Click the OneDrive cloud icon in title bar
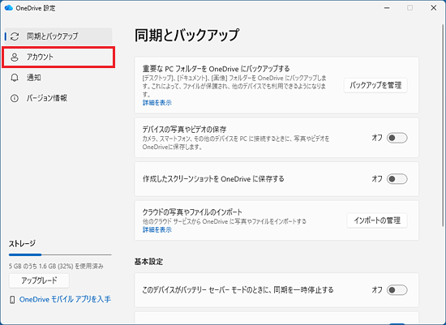 click(x=9, y=7)
